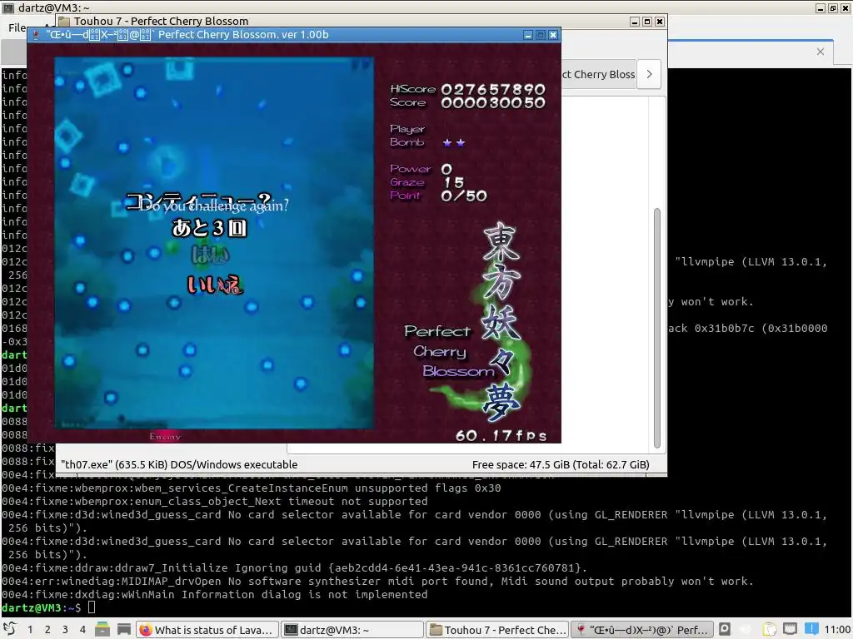This screenshot has width=853, height=639.
Task: Close the terminal tab with X icon
Action: coord(821,52)
